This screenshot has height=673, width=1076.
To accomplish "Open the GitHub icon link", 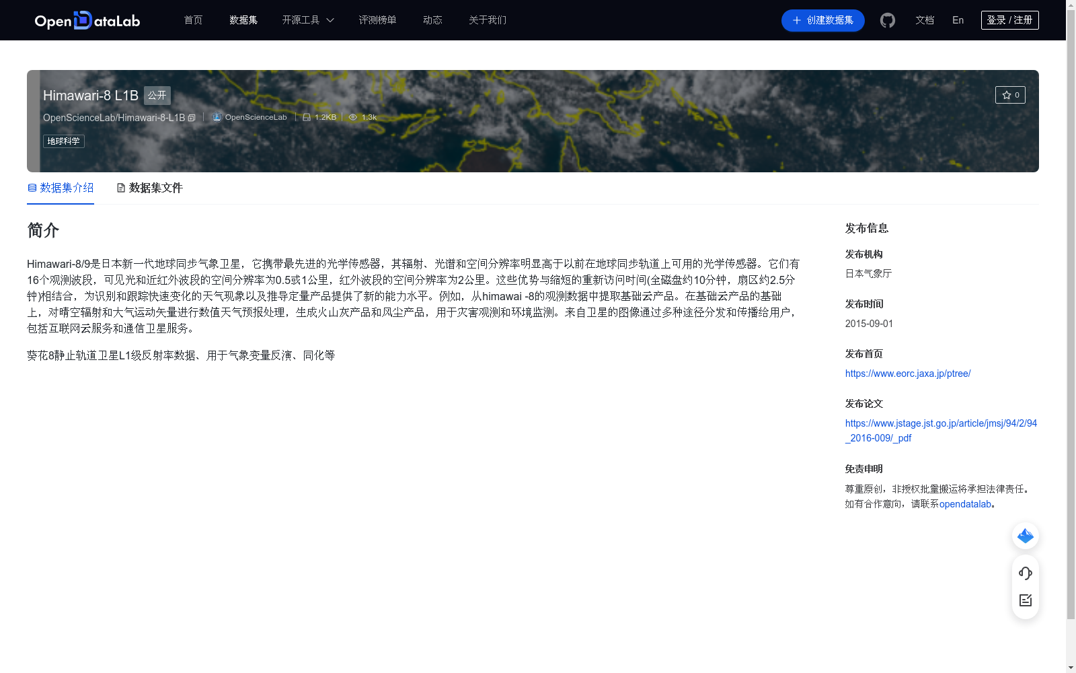I will click(x=888, y=20).
